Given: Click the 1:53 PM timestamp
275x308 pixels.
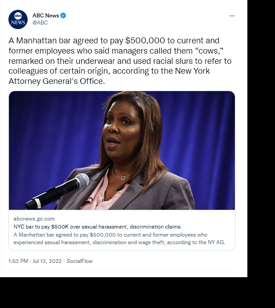Looking at the screenshot, I should coord(18,261).
